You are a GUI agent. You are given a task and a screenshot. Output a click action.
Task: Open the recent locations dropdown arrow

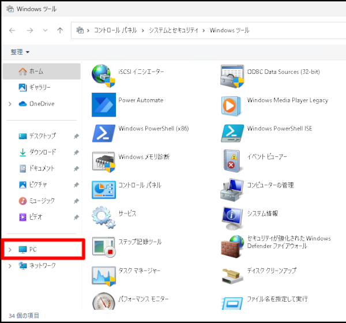point(45,30)
